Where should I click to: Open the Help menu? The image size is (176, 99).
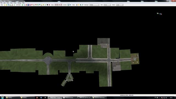(x=23, y=3)
